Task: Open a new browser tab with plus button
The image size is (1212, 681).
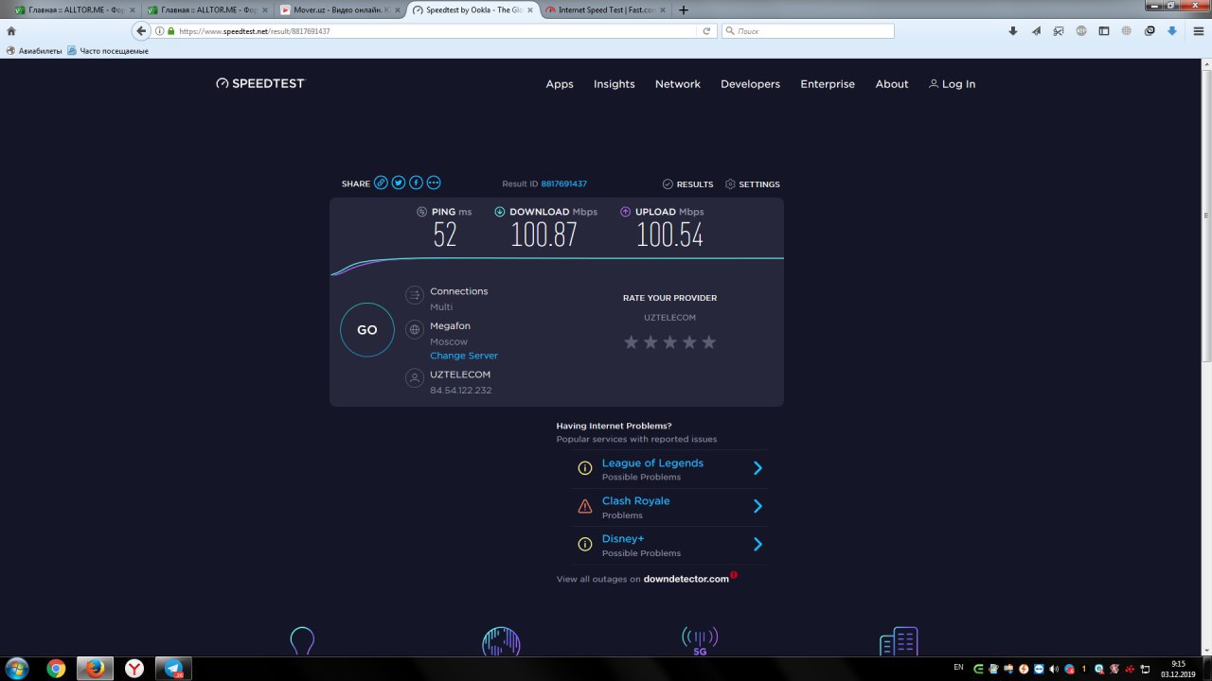Action: click(x=684, y=9)
